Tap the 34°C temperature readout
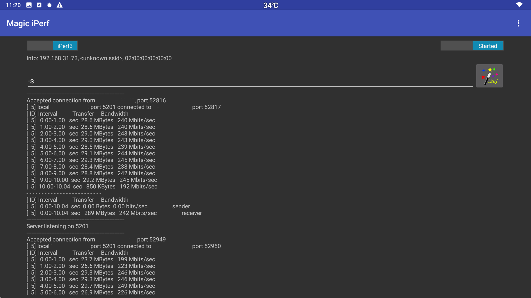Screen dimensions: 531x298 (x=270, y=5)
